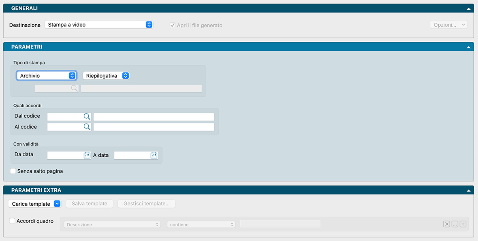Viewport: 478px width, 241px height.
Task: Enable the Senza salto pagina checkbox
Action: (13, 171)
